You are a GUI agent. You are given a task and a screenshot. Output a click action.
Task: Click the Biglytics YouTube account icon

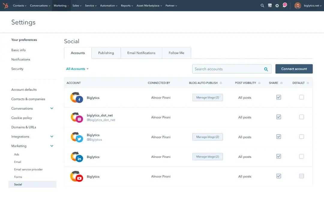(x=76, y=177)
